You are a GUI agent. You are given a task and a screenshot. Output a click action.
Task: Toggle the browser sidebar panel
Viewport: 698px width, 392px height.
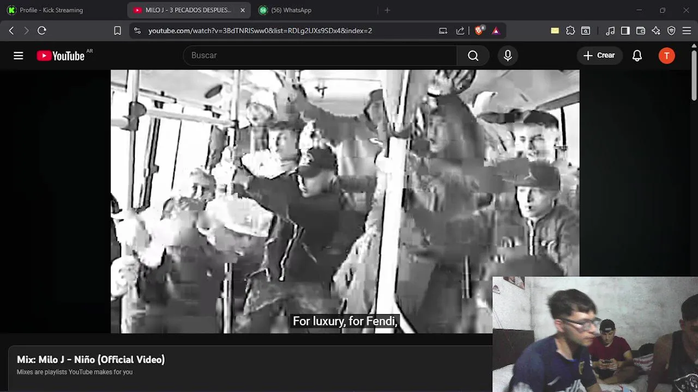pyautogui.click(x=625, y=30)
